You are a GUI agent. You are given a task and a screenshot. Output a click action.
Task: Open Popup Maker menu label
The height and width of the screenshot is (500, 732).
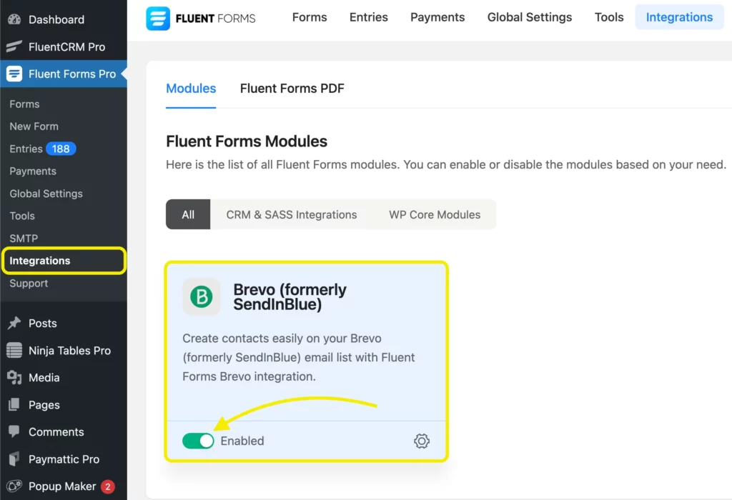(62, 486)
